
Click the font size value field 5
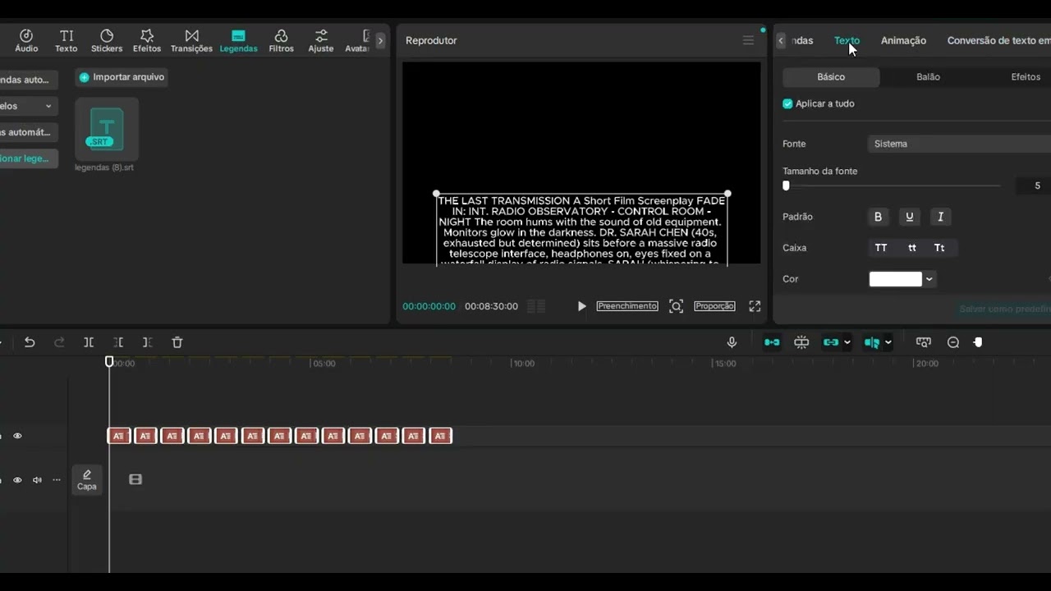1034,186
